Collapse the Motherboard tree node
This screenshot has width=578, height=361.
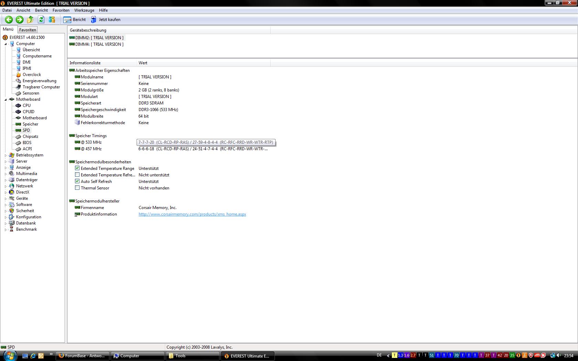pyautogui.click(x=6, y=100)
